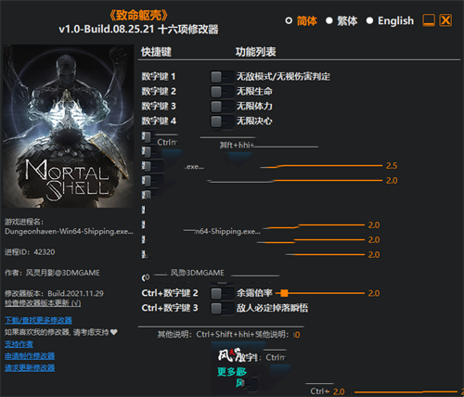Minimize the trainer window
The image size is (464, 397).
coord(429,20)
